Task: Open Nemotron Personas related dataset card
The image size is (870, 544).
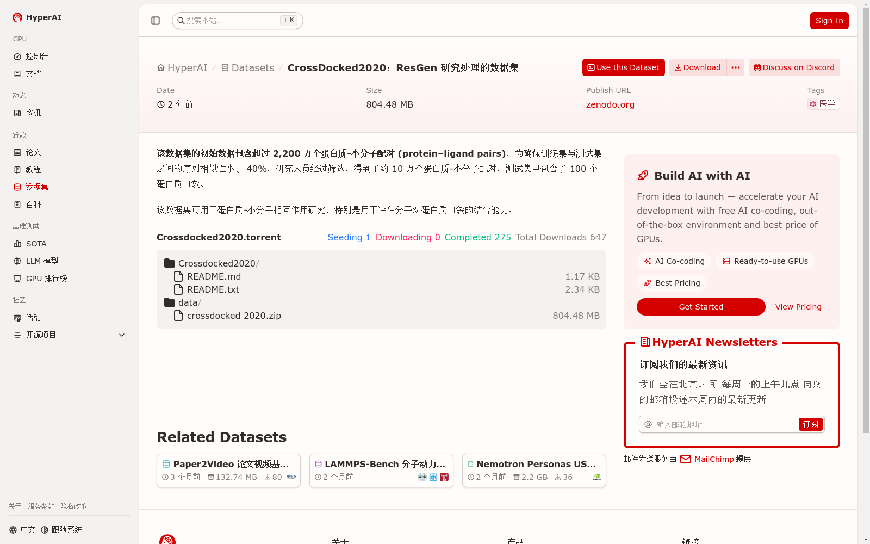Action: pos(534,471)
